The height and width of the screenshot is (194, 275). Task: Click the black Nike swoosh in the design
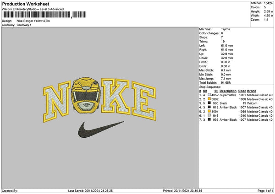pyautogui.click(x=100, y=129)
